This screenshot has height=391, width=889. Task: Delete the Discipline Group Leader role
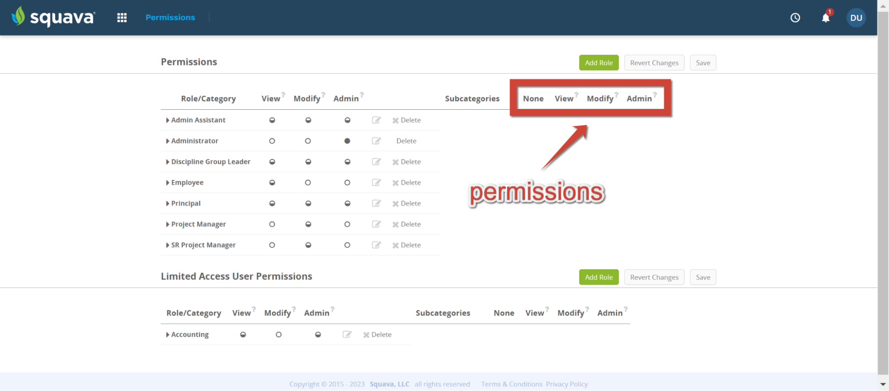pos(406,162)
